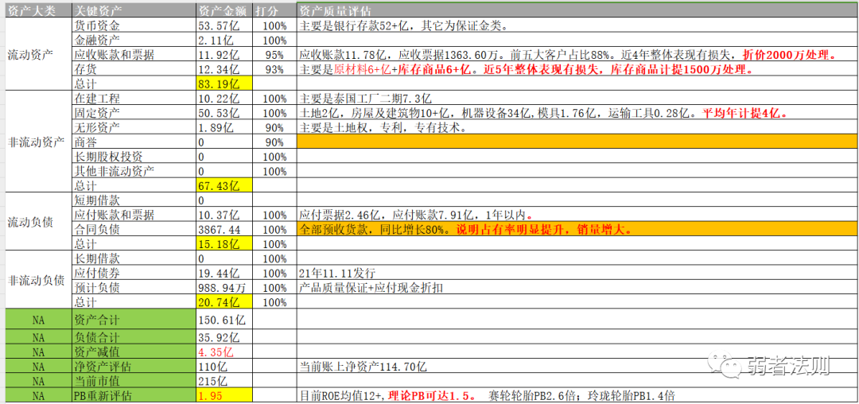The height and width of the screenshot is (404, 859).
Task: Click the yellow 15.18亿 total cell
Action: (x=225, y=243)
